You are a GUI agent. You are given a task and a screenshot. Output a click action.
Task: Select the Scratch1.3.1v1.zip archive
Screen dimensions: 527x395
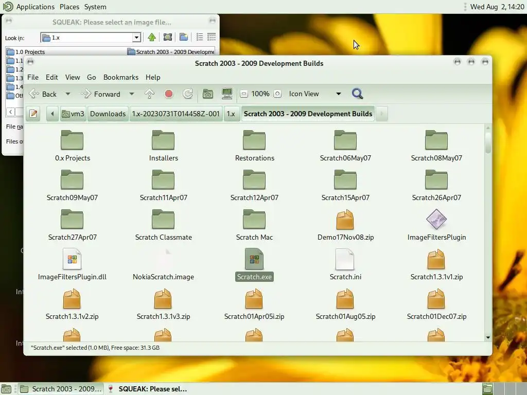click(x=436, y=264)
